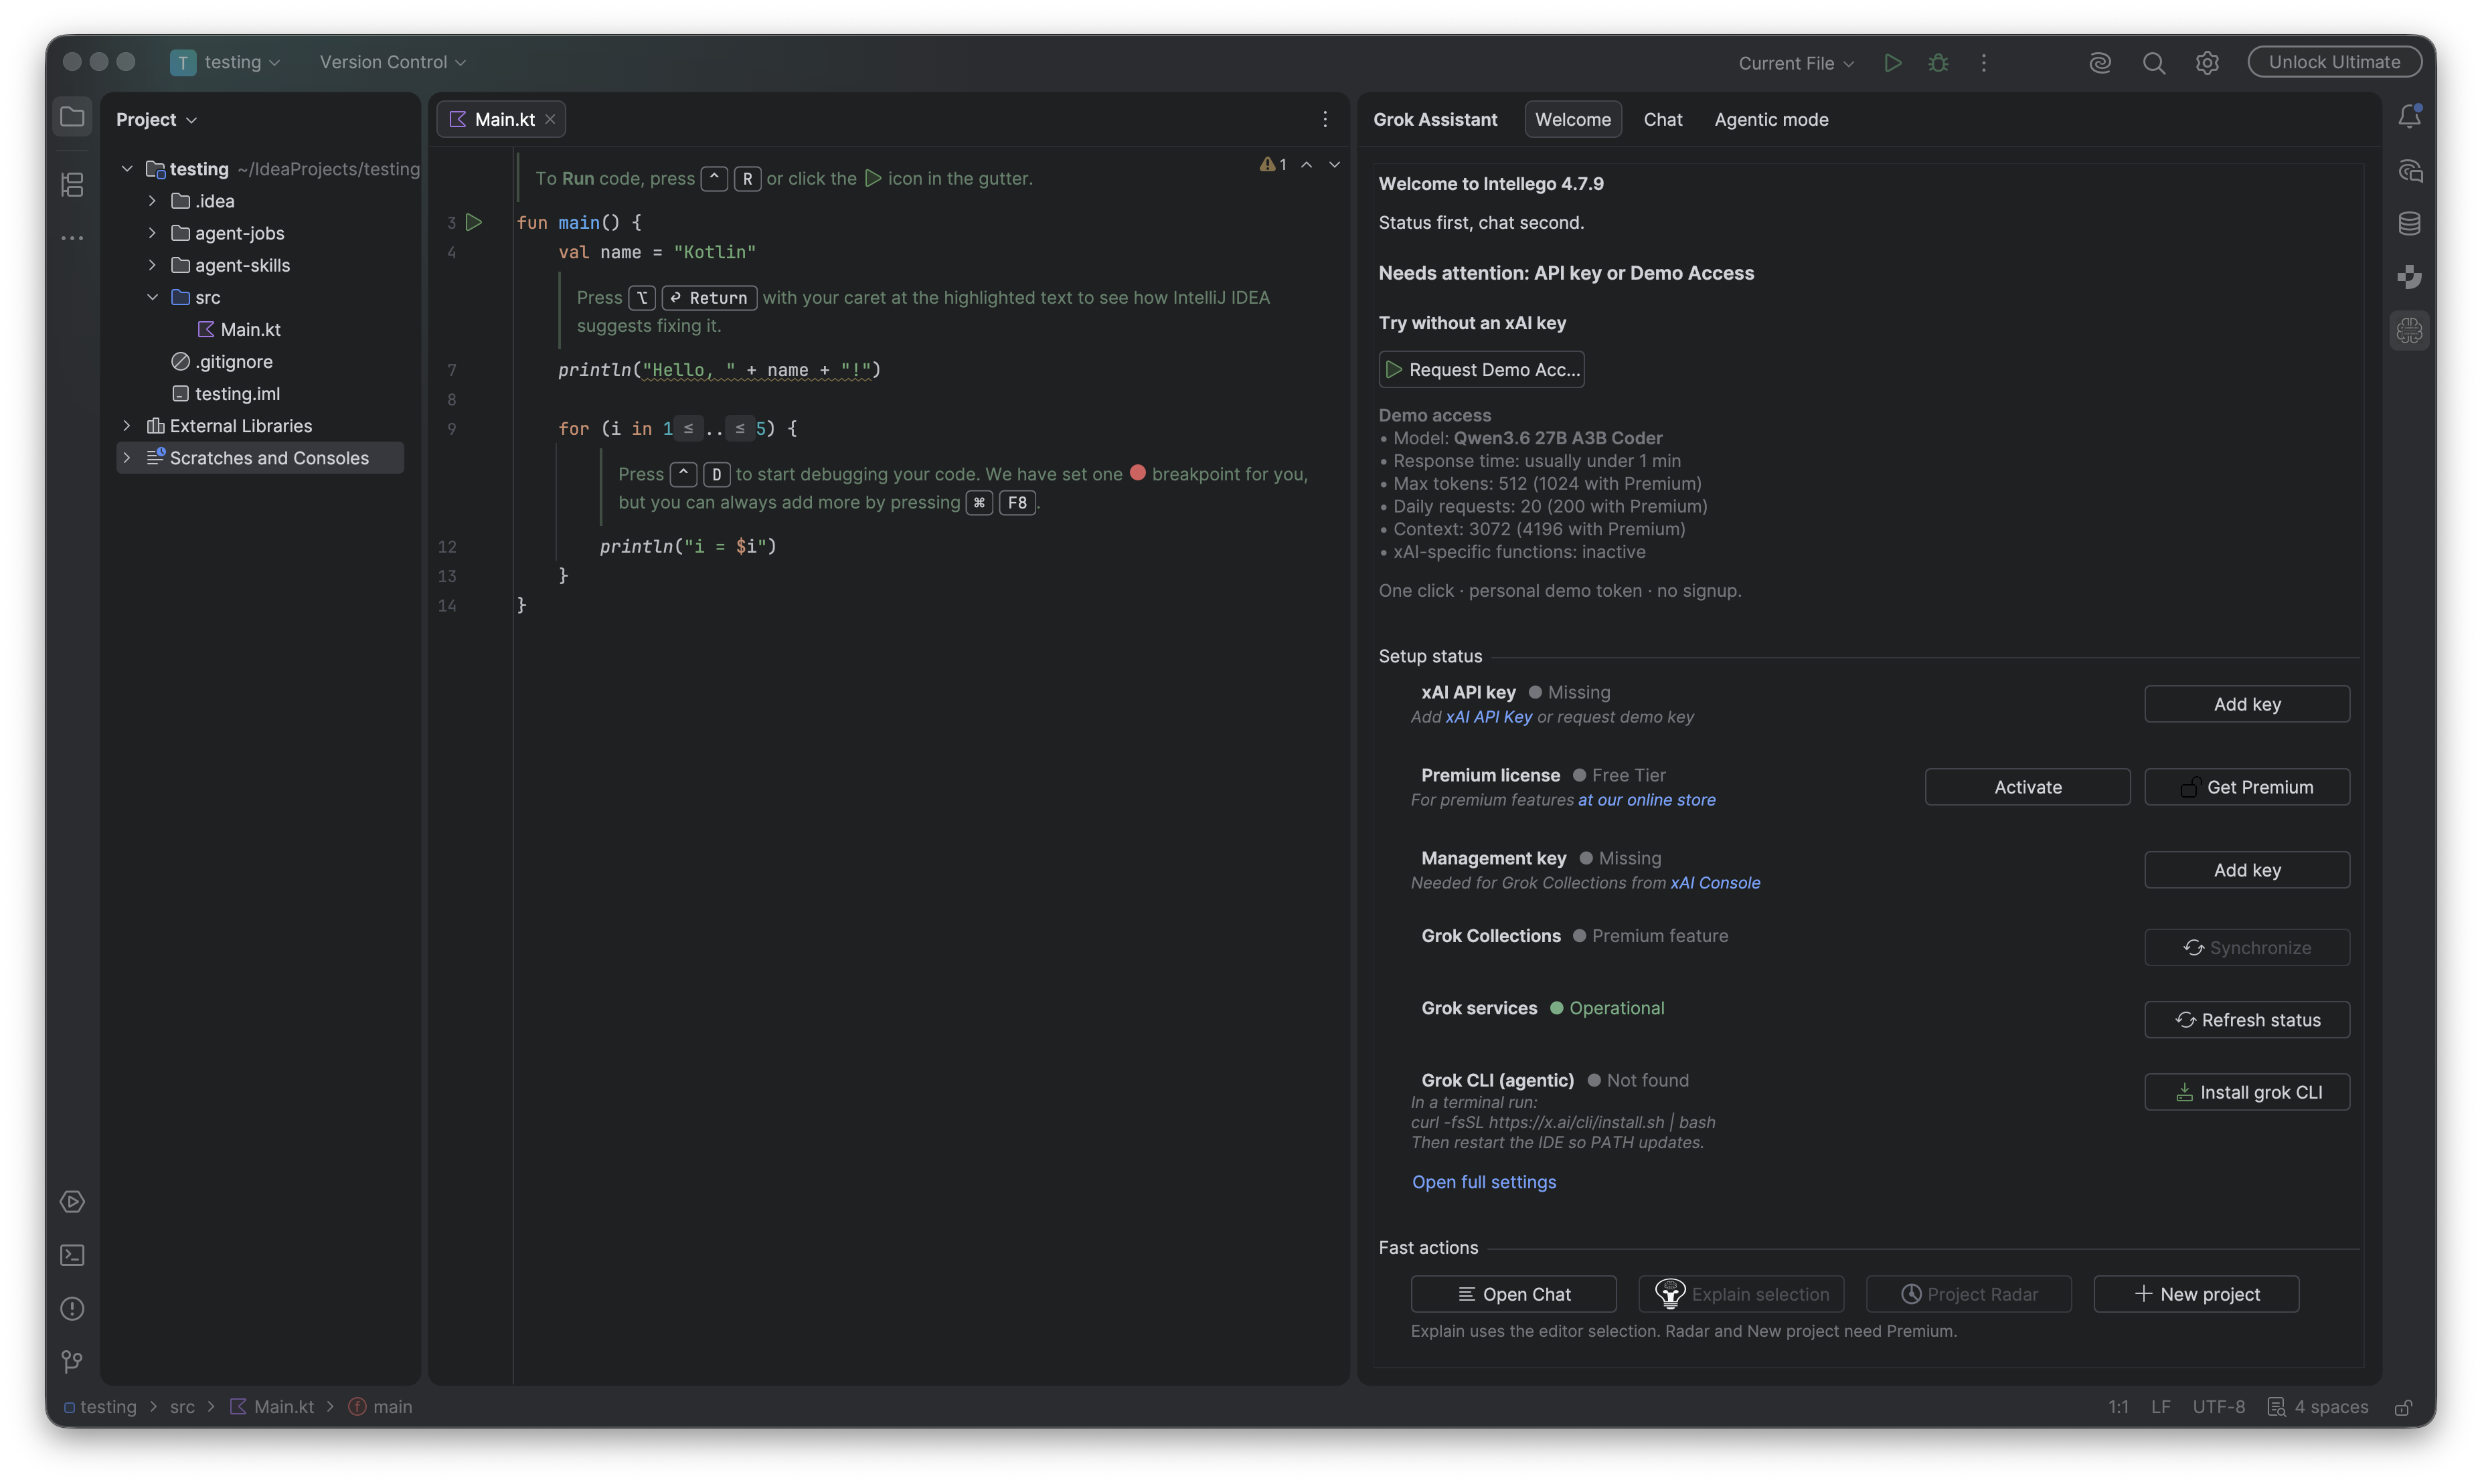2482x1484 pixels.
Task: Click Activate premium license button
Action: pos(2027,787)
